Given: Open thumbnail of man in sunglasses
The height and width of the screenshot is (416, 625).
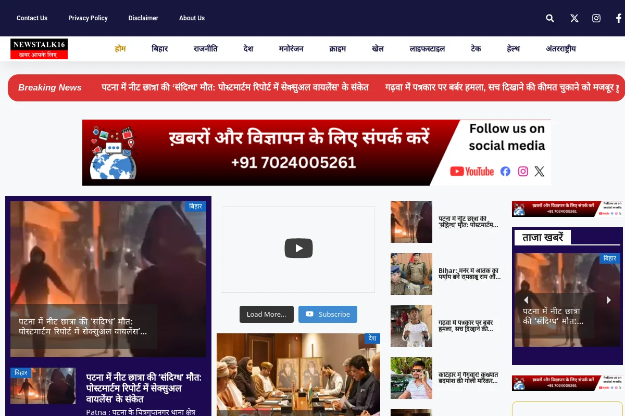Looking at the screenshot, I should (x=411, y=378).
